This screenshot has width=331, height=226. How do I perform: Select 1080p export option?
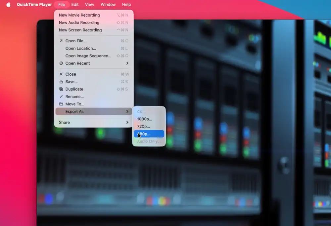coord(145,119)
